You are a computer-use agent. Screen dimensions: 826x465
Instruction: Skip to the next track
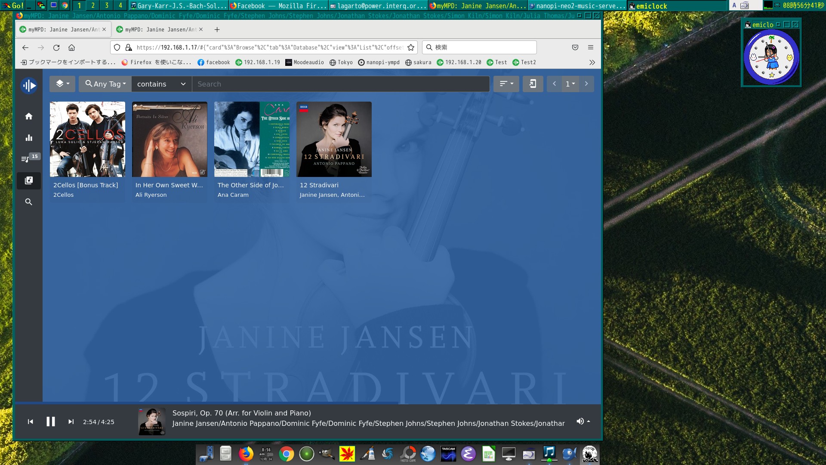[71, 422]
